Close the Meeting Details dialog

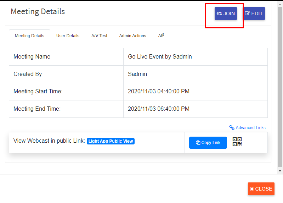pos(261,189)
